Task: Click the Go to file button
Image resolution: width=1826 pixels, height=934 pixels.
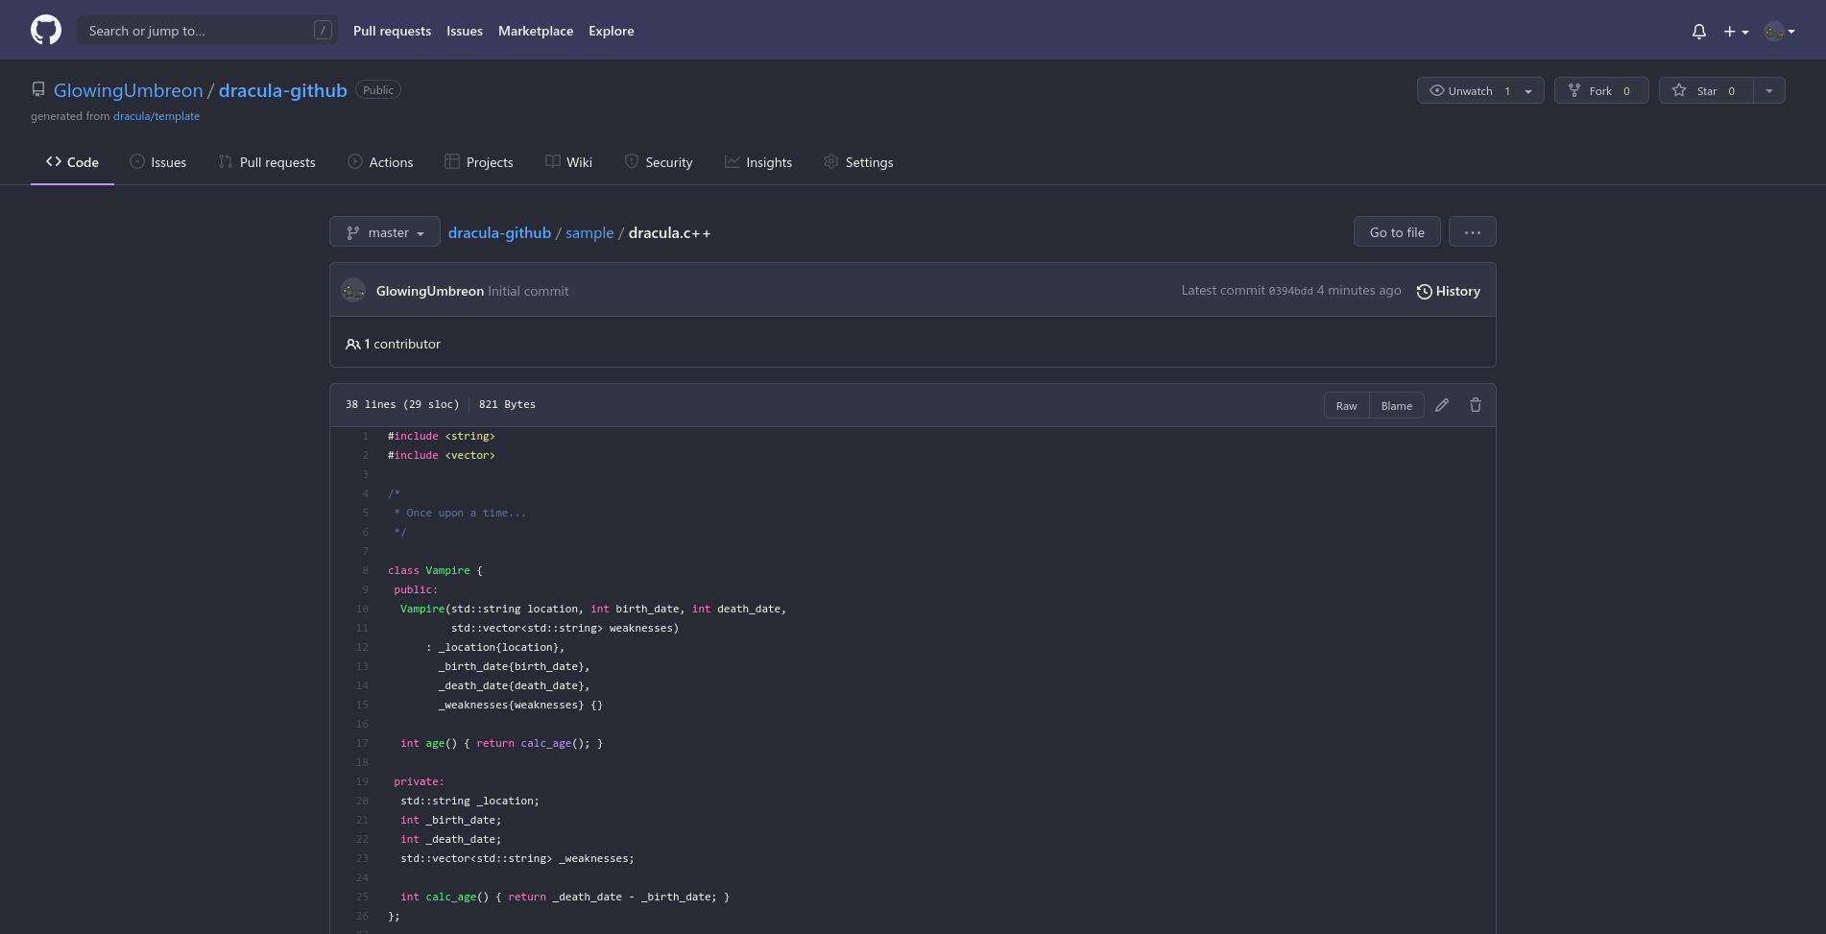Action: 1396,231
